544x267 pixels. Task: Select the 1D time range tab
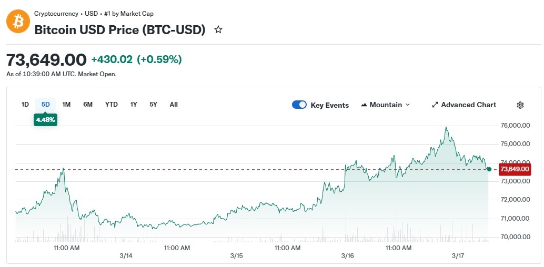[x=25, y=105]
